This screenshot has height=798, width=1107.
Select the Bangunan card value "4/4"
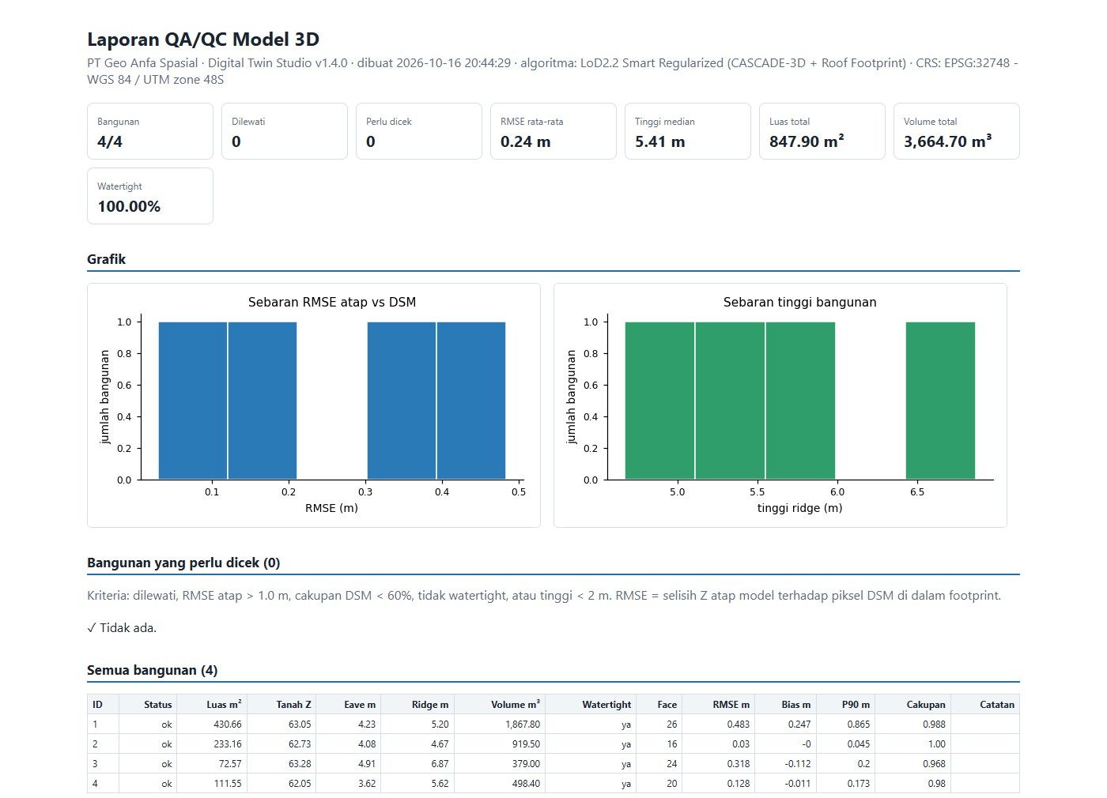(110, 142)
